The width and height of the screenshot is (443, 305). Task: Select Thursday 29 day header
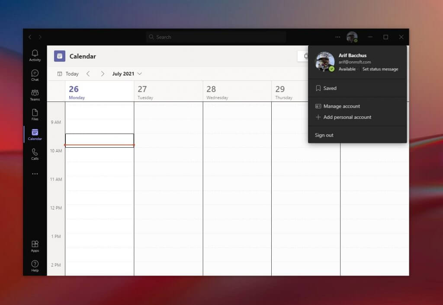(290, 92)
